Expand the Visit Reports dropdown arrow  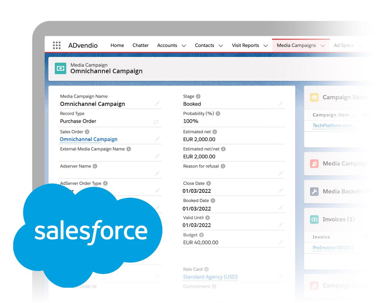coord(266,46)
